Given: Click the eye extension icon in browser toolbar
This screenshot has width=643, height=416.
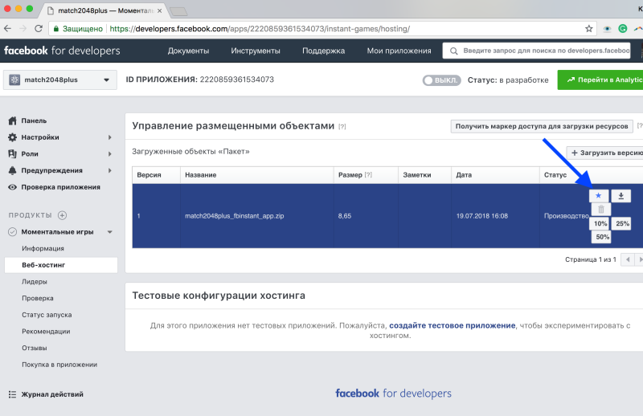Looking at the screenshot, I should point(607,29).
